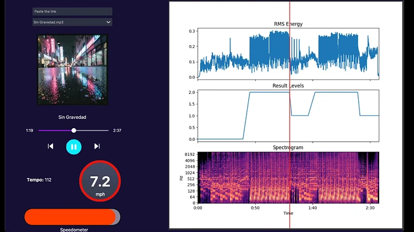Open the Sin Gravedad.mp3 file dropdown

click(x=72, y=22)
